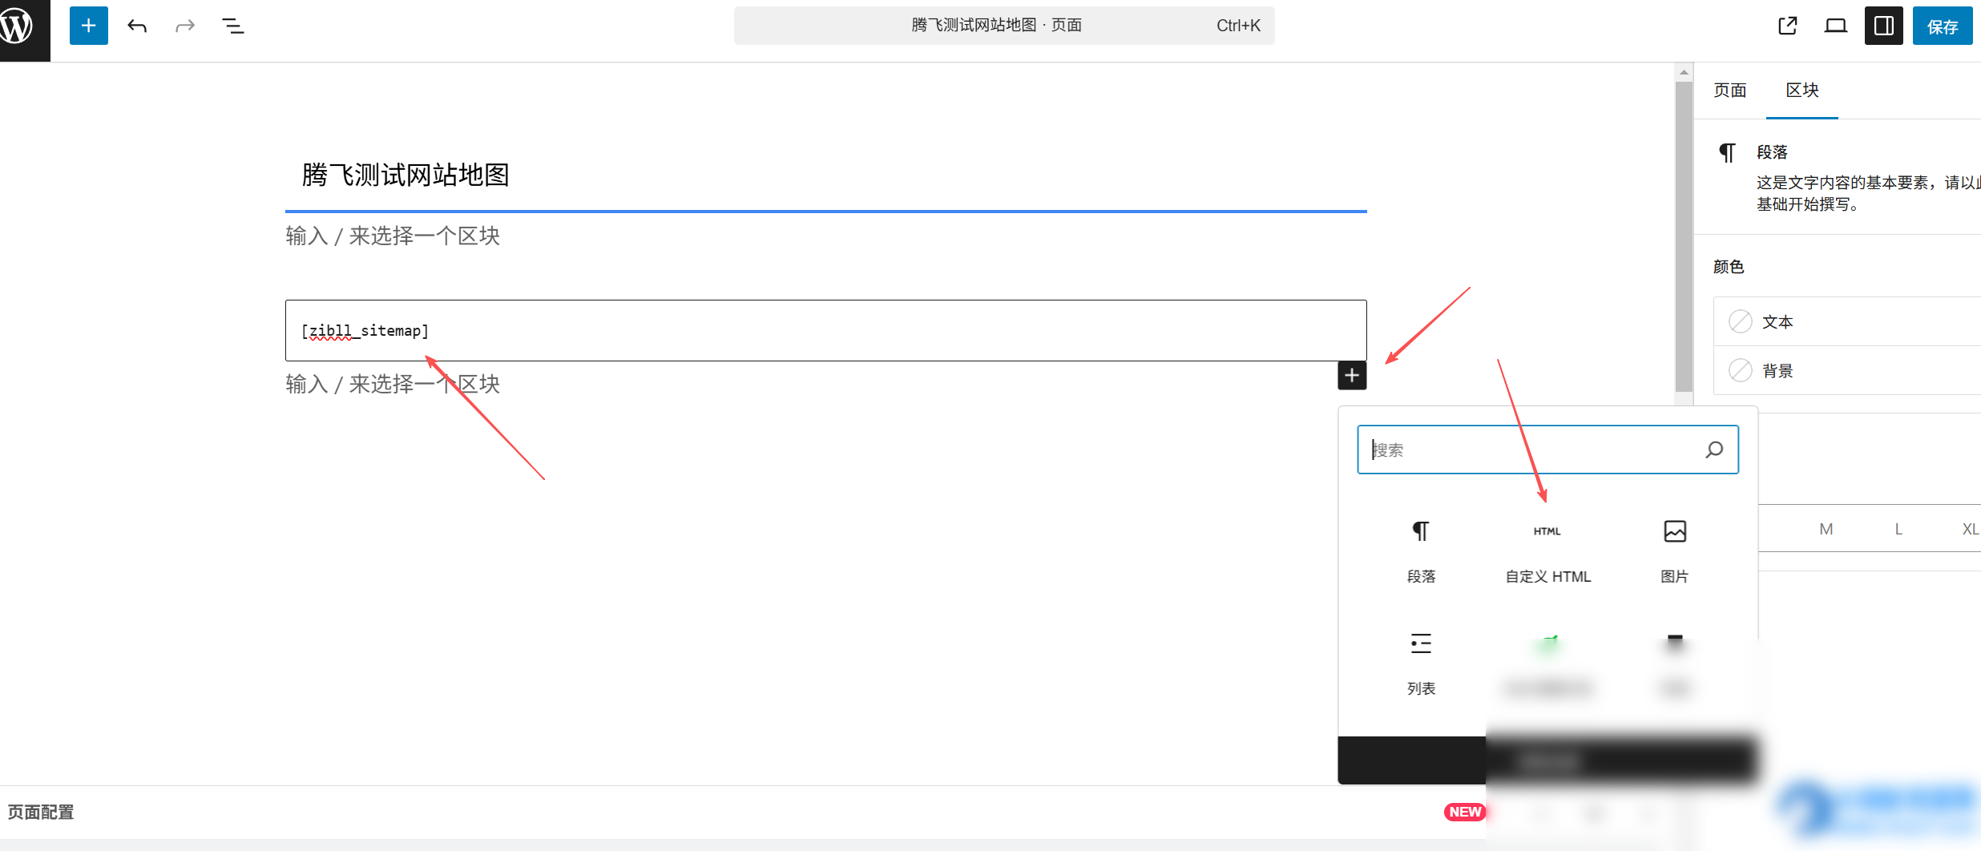1981x851 pixels.
Task: Open the document overview list icon
Action: click(232, 25)
